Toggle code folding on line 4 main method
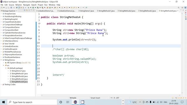187x105 pixels. tap(40, 24)
